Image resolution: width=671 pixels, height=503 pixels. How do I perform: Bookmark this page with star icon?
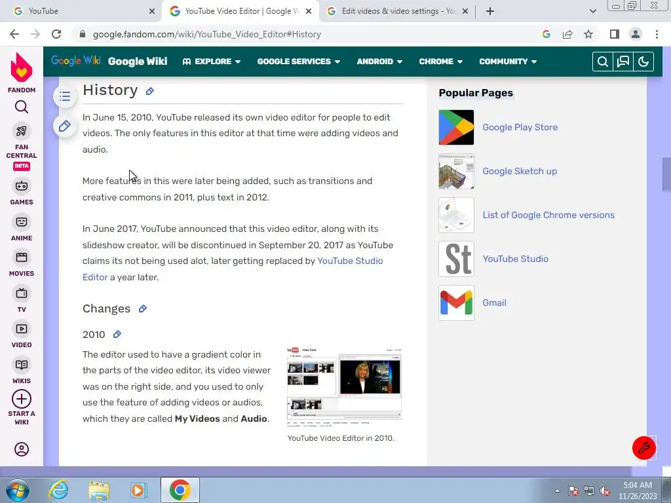(589, 34)
